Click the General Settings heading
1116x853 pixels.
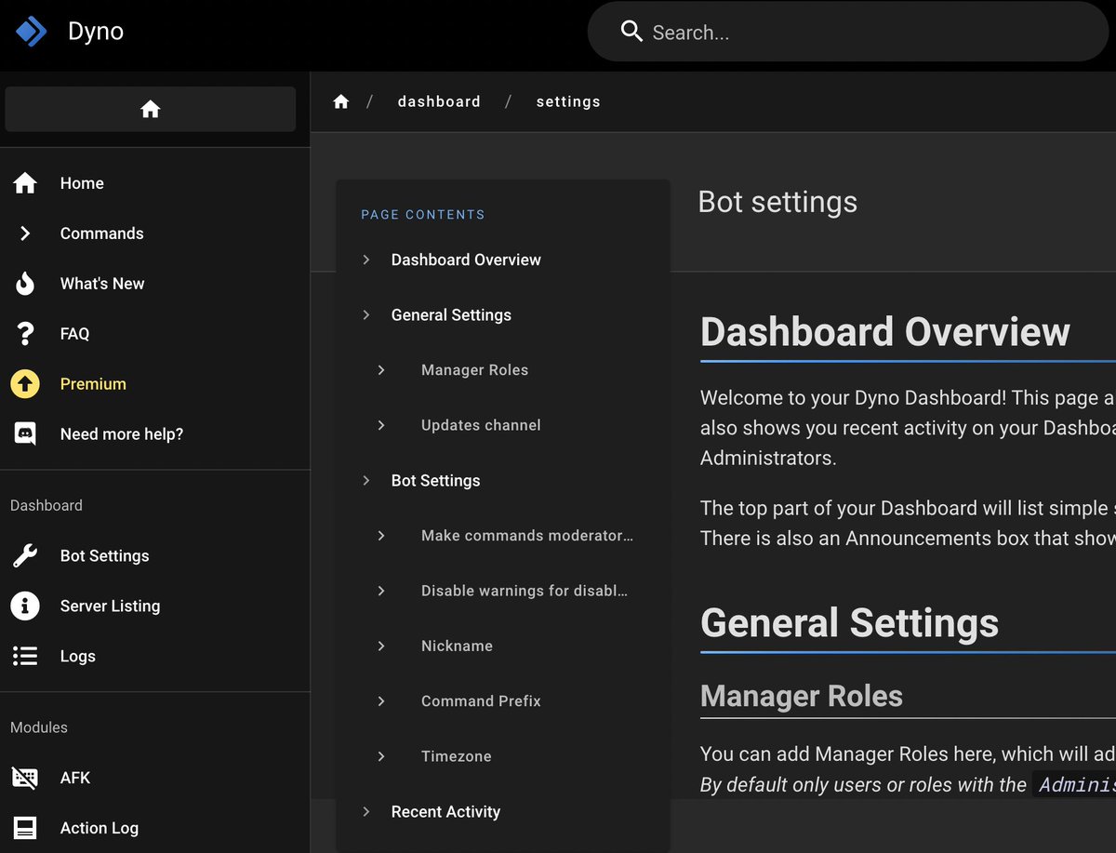(849, 623)
